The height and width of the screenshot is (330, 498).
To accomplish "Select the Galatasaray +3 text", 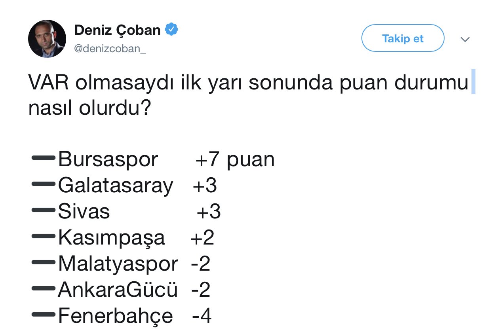I will [137, 186].
